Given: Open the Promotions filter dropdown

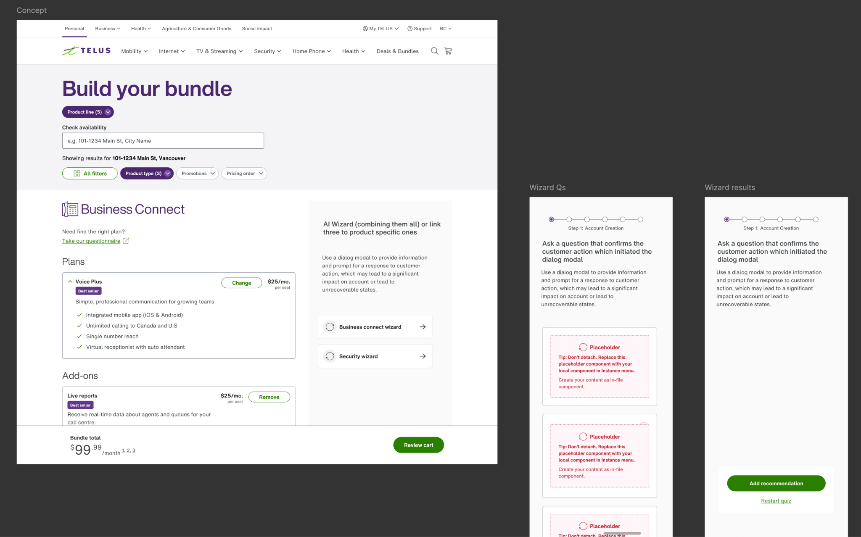Looking at the screenshot, I should 198,174.
